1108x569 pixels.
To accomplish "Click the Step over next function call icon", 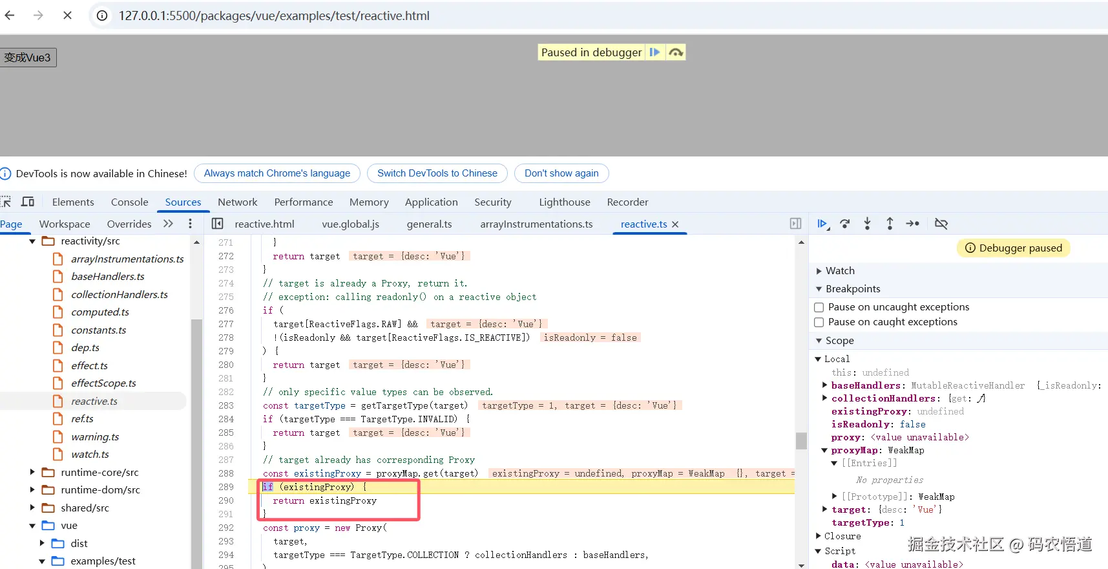I will coord(845,224).
